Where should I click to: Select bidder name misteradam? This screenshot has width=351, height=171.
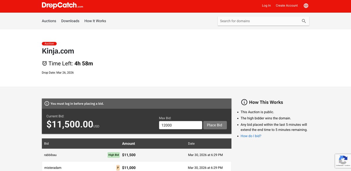pos(53,168)
